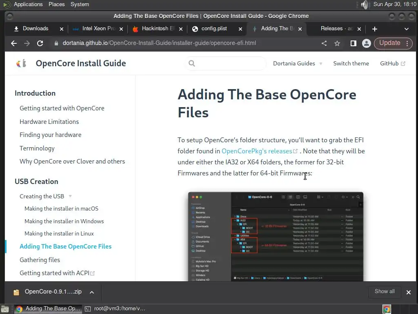This screenshot has height=314, width=418.
Task: Open the Gathering files page
Action: (x=40, y=260)
